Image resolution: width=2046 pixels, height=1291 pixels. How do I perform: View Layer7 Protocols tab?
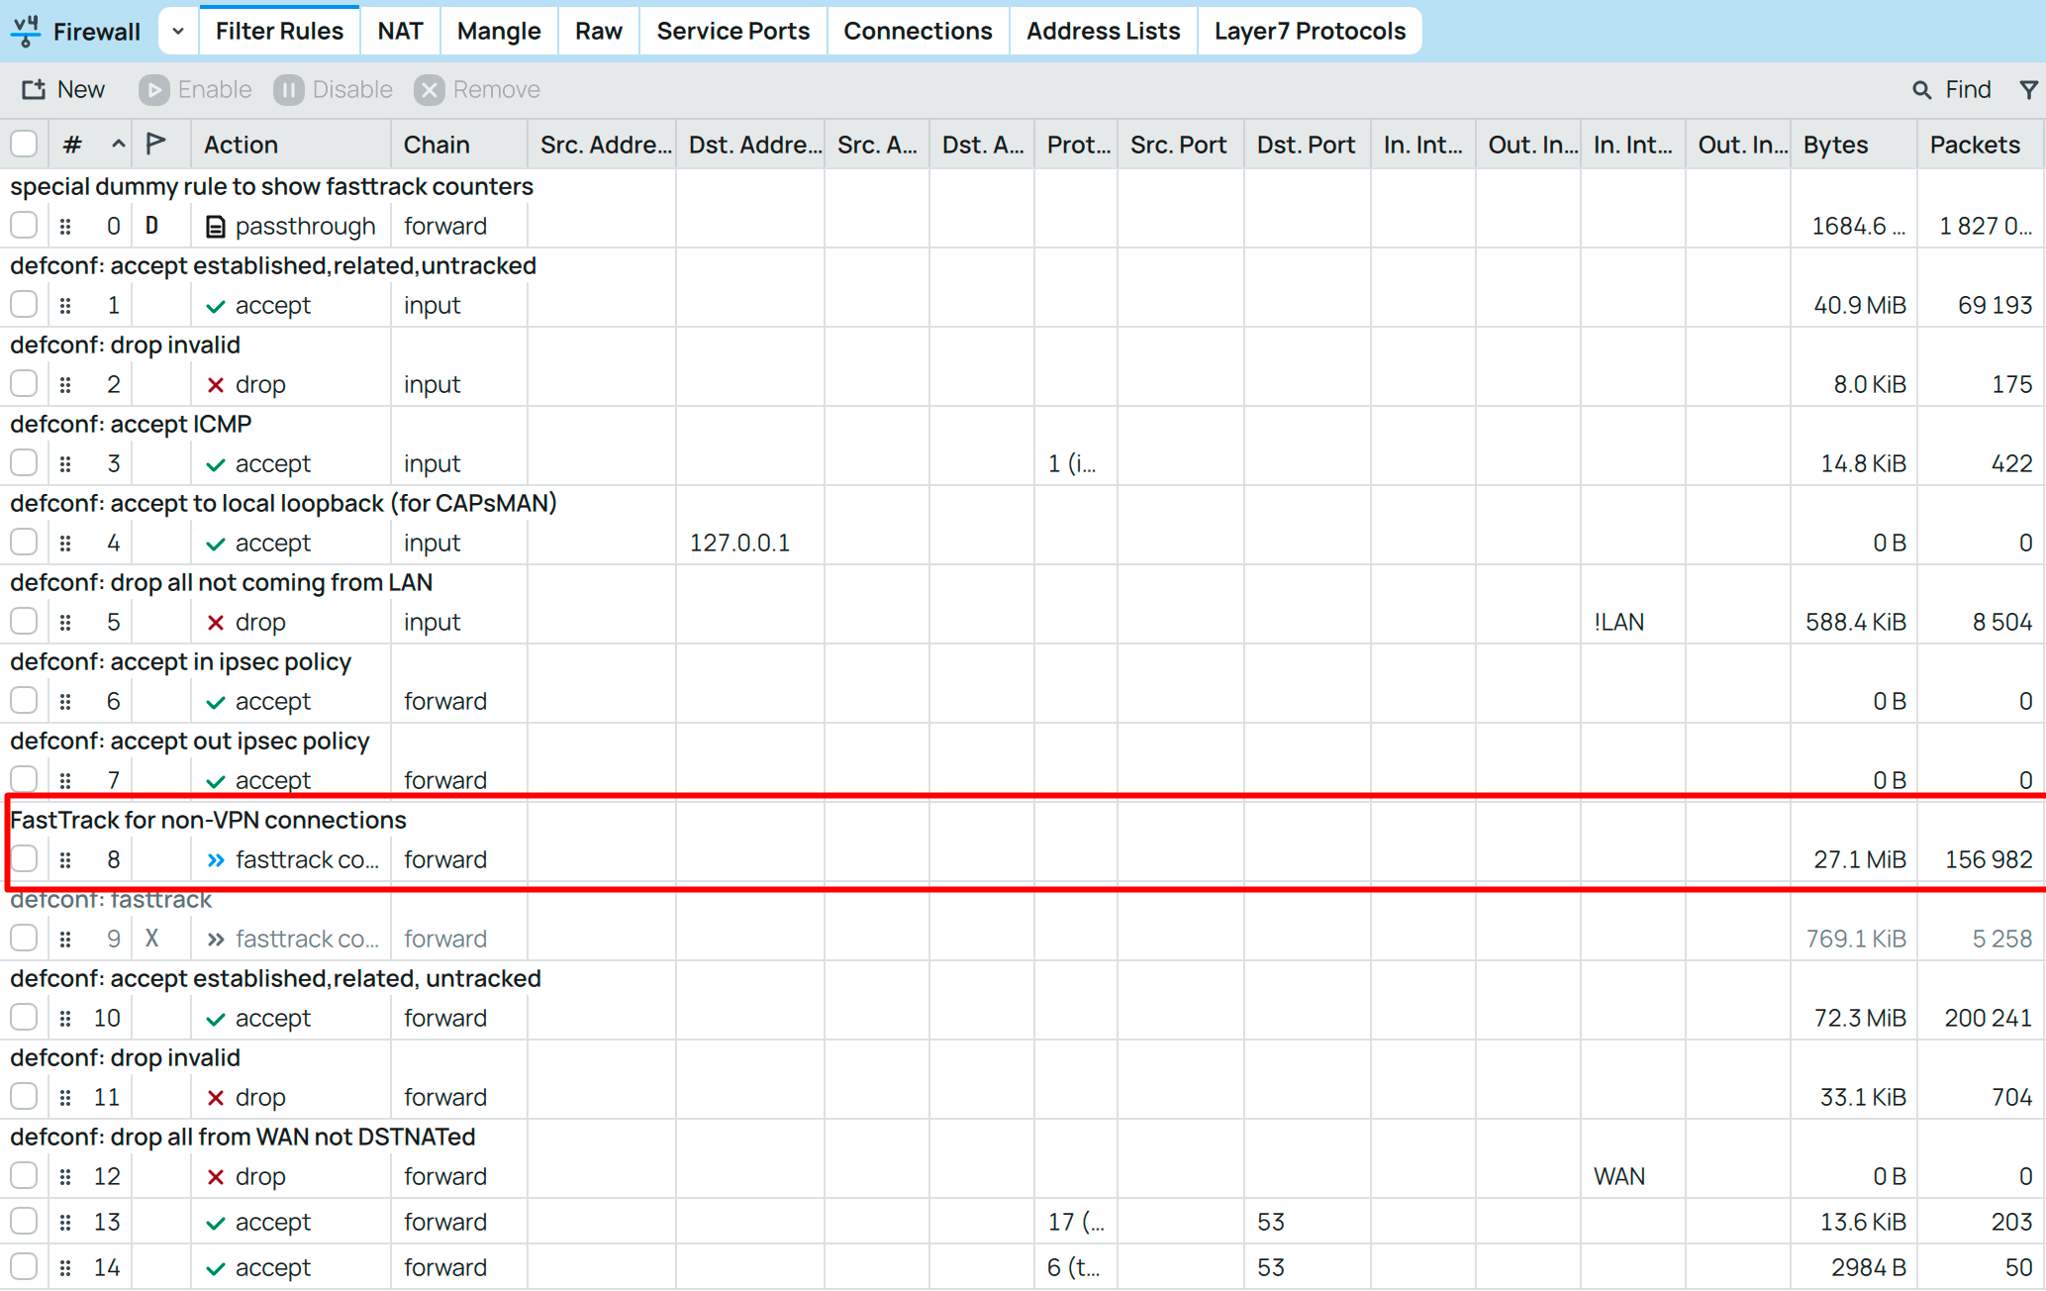(1310, 31)
